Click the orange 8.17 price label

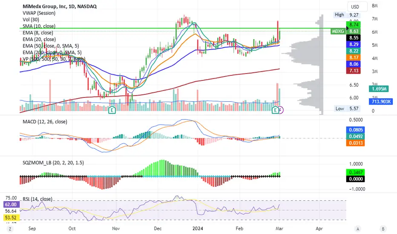pyautogui.click(x=354, y=57)
